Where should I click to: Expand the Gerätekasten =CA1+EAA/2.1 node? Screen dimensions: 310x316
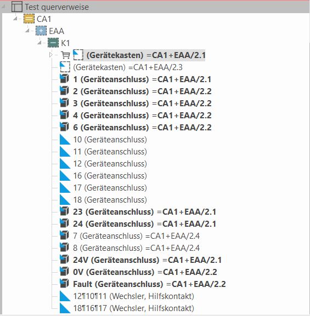(x=50, y=55)
